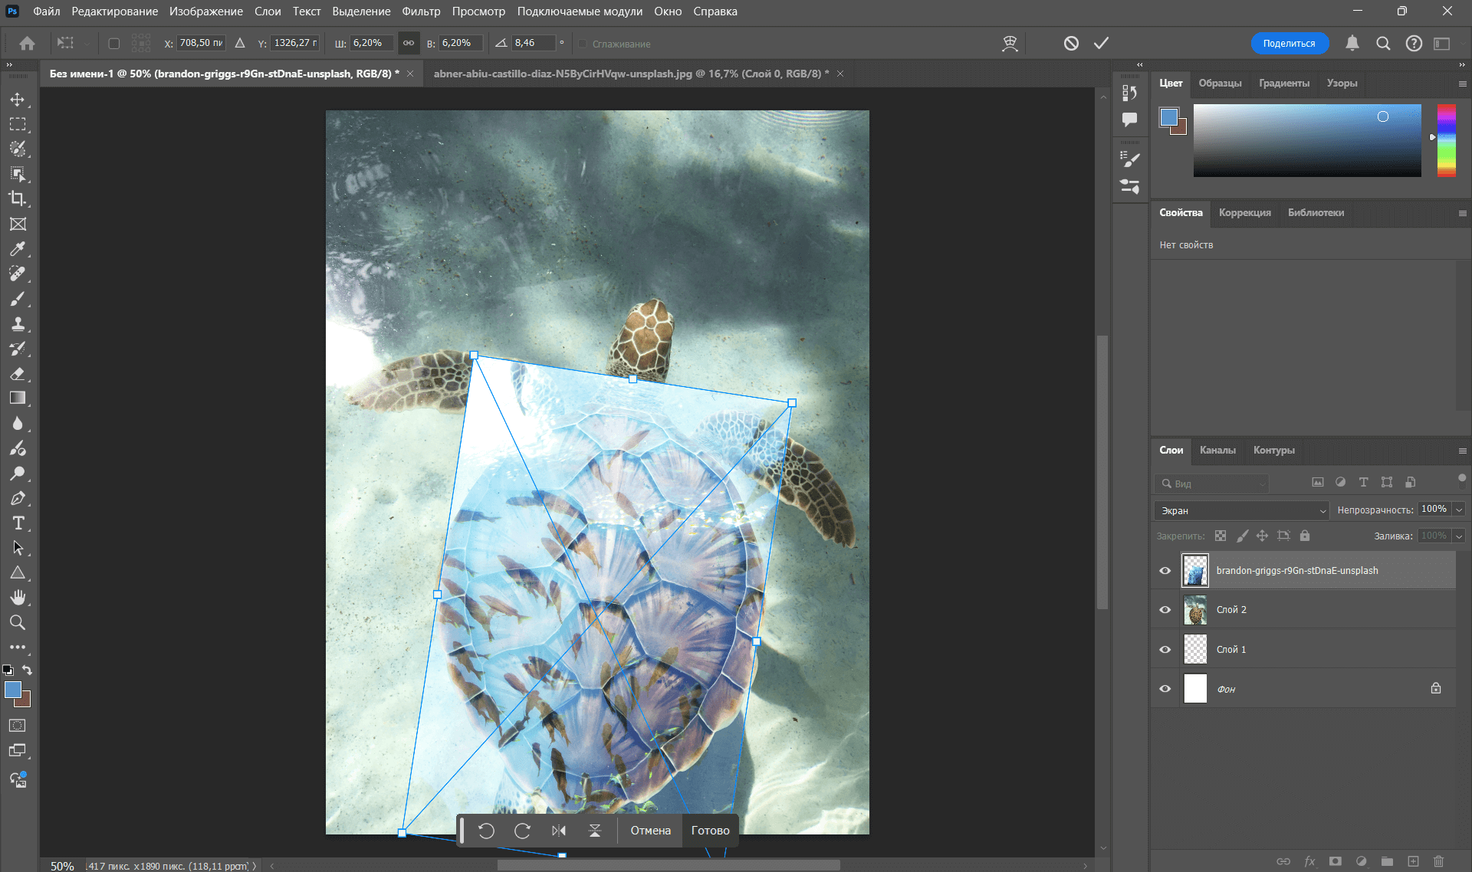This screenshot has height=872, width=1472.
Task: Select the Zoom tool
Action: [18, 622]
